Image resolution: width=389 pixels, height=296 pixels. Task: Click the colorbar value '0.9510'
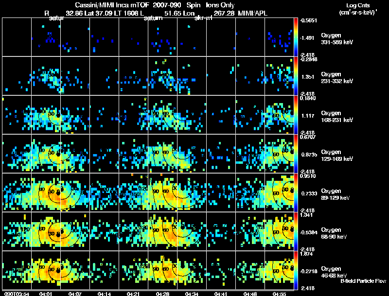(x=308, y=176)
